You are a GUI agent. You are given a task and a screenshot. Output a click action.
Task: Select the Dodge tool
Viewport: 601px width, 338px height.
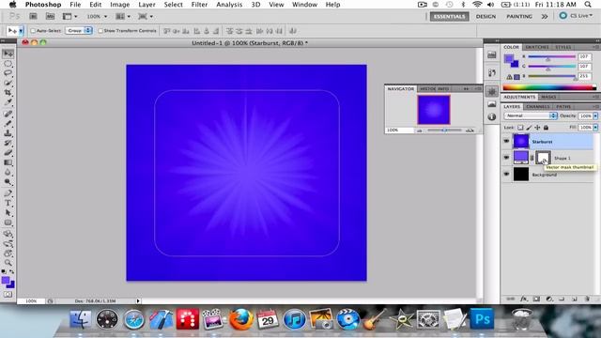pyautogui.click(x=8, y=182)
